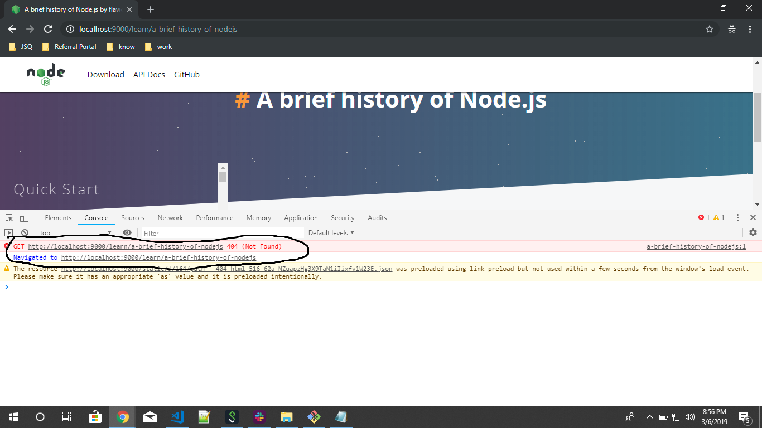Open the console settings gear
Viewport: 762px width, 428px height.
[753, 233]
